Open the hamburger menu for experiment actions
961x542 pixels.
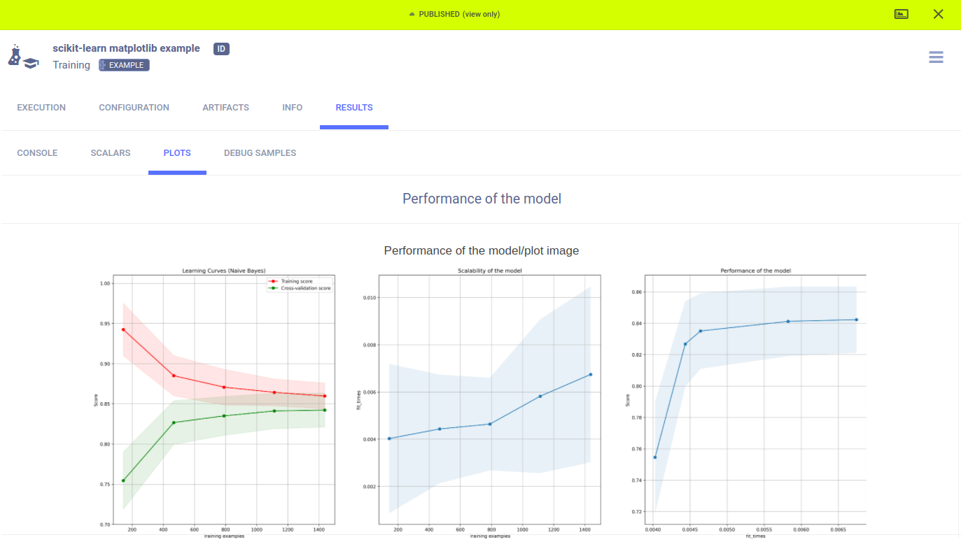(x=936, y=57)
